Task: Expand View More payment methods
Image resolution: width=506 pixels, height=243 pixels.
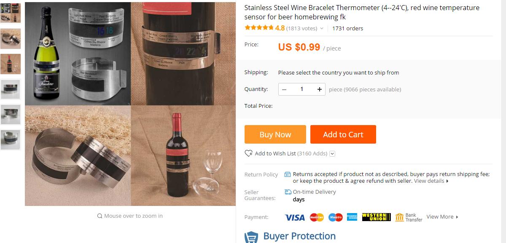Action: (x=442, y=217)
